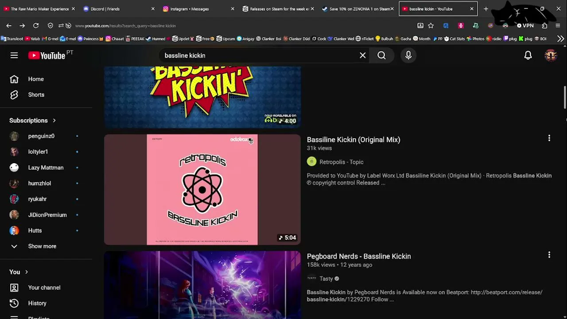
Task: Close the bassline kickin YouTube tab
Action: click(x=472, y=9)
